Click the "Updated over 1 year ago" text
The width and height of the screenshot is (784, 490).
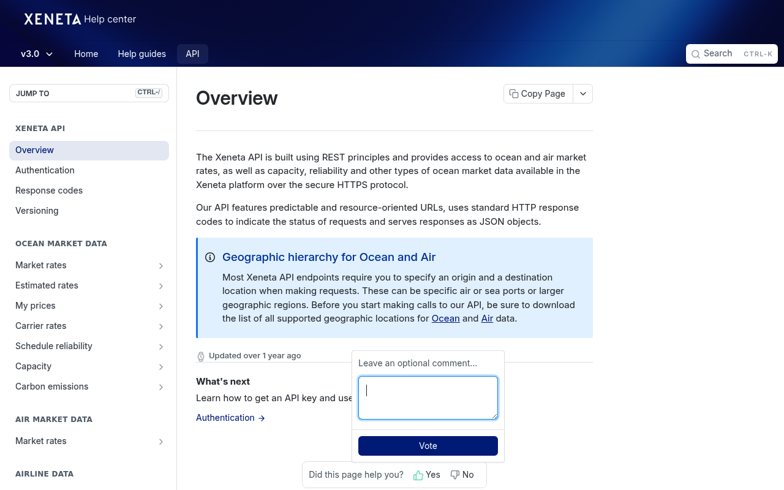[x=255, y=356]
